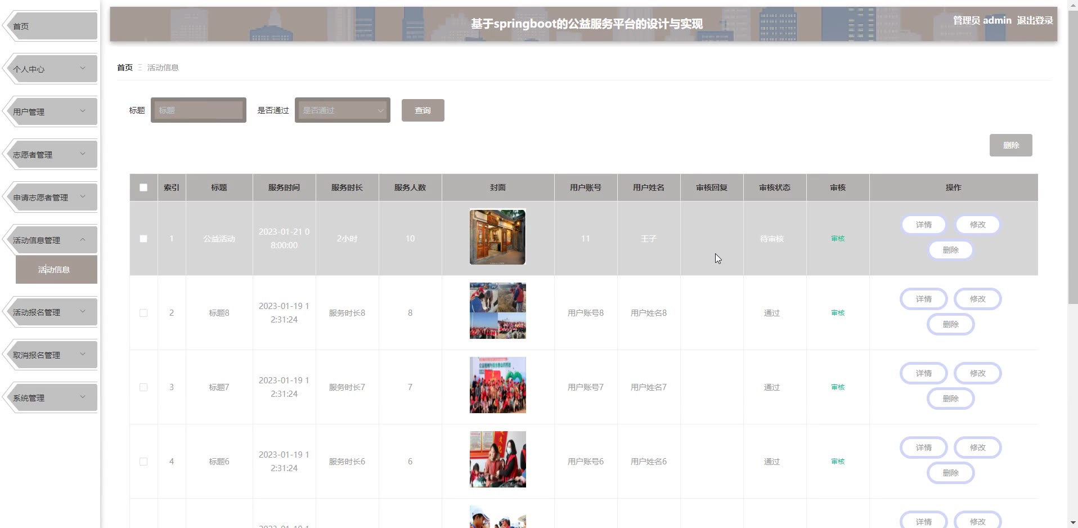Viewport: 1078px width, 528px height.
Task: Click the 标题 column header
Action: coord(219,187)
